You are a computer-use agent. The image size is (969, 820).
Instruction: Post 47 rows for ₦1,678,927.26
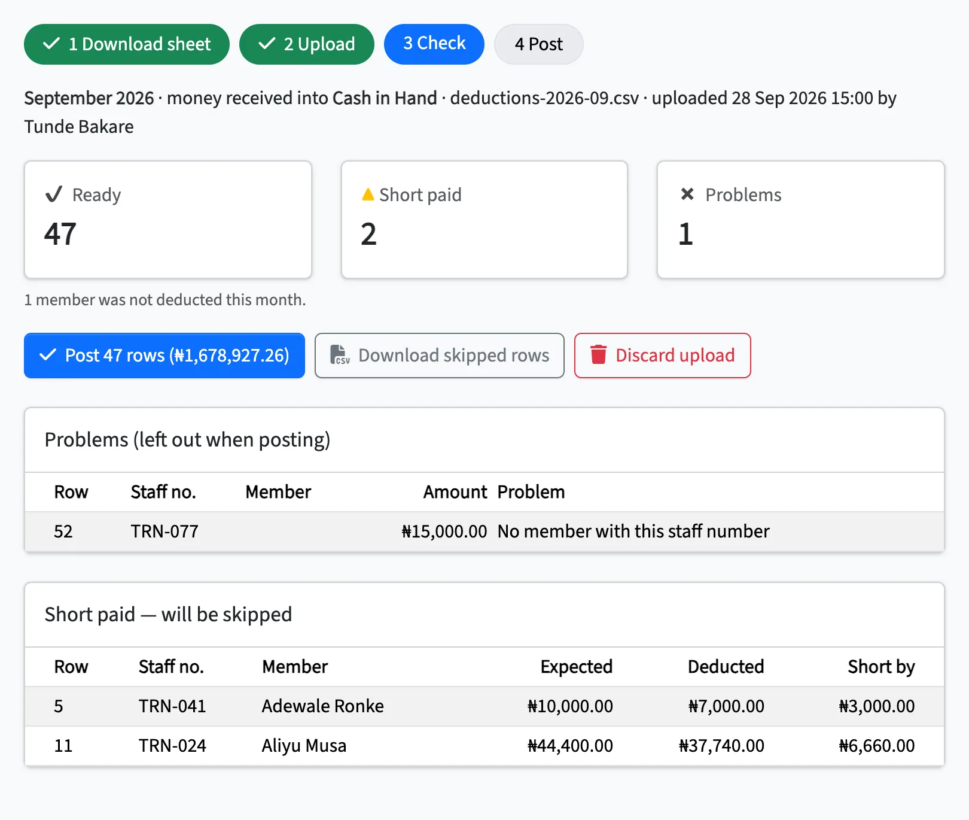[164, 356]
